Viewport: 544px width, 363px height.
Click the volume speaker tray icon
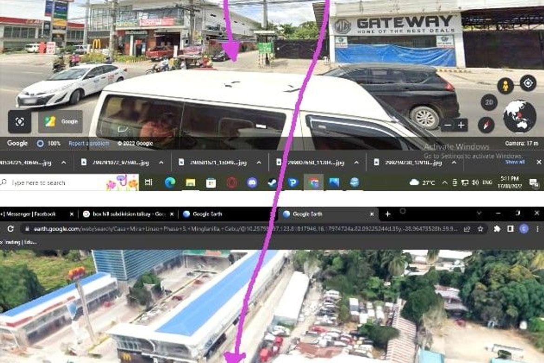click(476, 182)
